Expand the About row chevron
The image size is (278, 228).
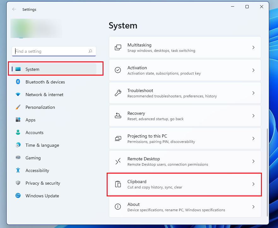click(253, 206)
